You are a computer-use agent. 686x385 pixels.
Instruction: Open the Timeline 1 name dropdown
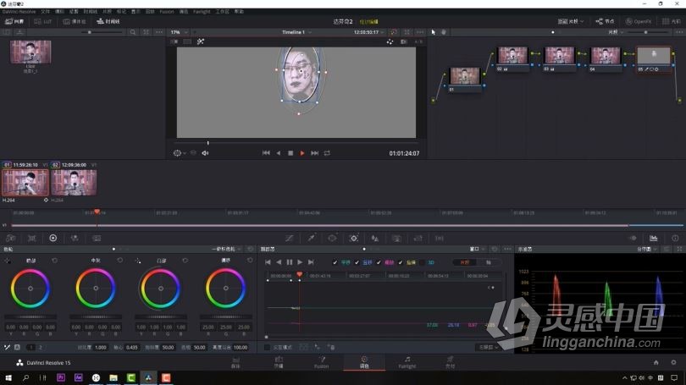pos(296,32)
